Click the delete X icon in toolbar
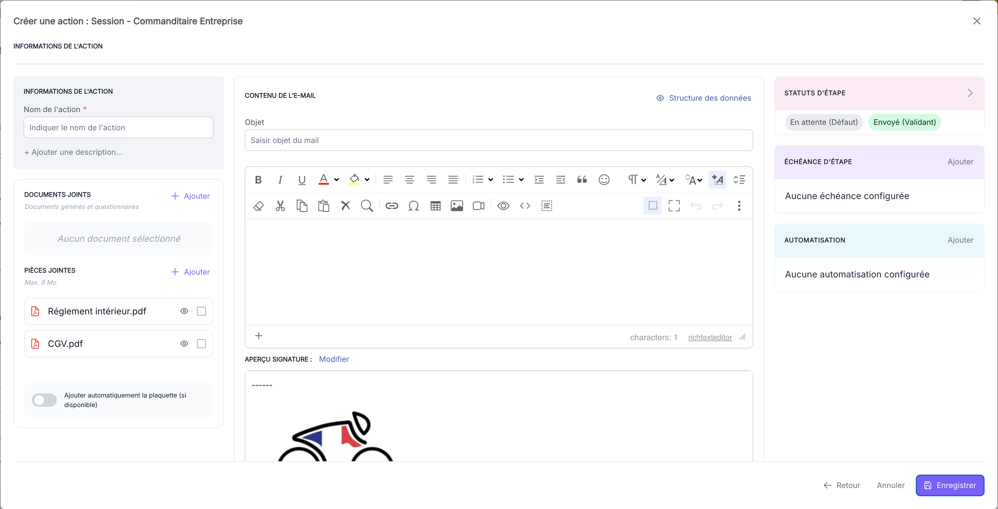 [345, 206]
